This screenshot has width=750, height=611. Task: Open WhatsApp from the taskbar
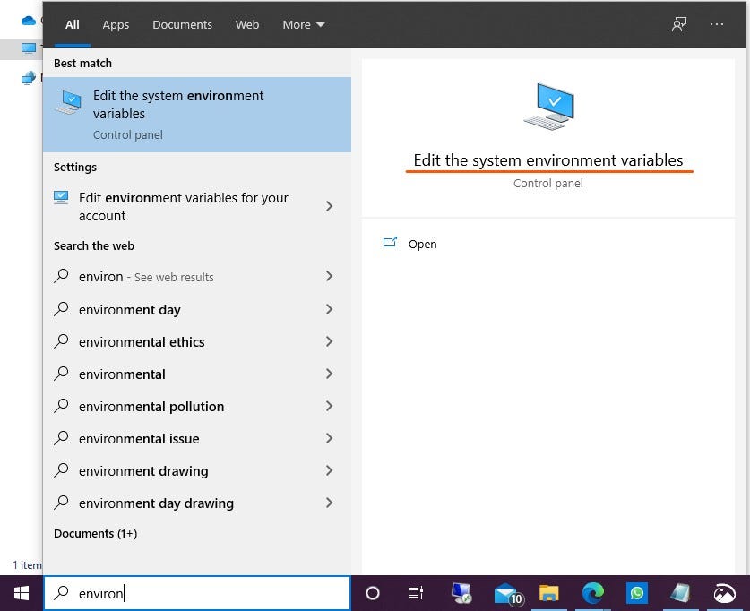[x=636, y=593]
